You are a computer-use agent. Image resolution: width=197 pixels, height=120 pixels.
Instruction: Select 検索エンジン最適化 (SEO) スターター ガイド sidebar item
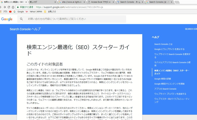tap(172, 72)
